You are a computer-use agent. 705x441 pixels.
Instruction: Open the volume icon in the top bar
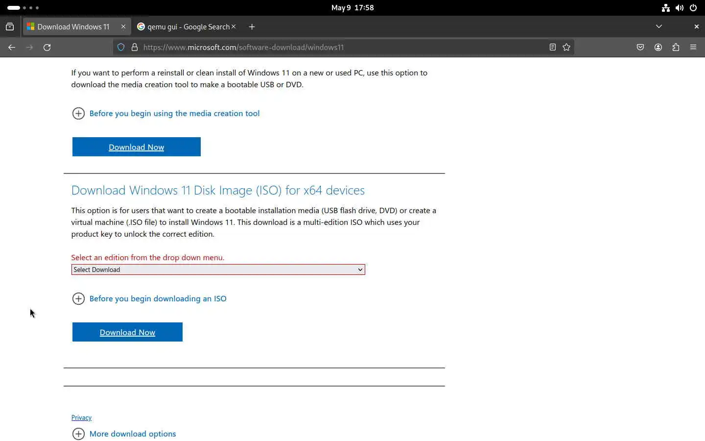680,8
